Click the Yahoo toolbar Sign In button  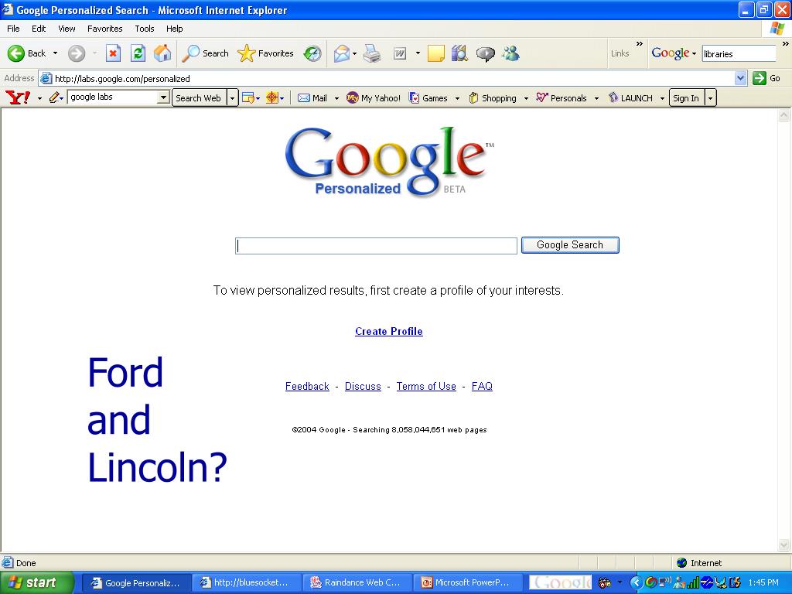pyautogui.click(x=686, y=98)
